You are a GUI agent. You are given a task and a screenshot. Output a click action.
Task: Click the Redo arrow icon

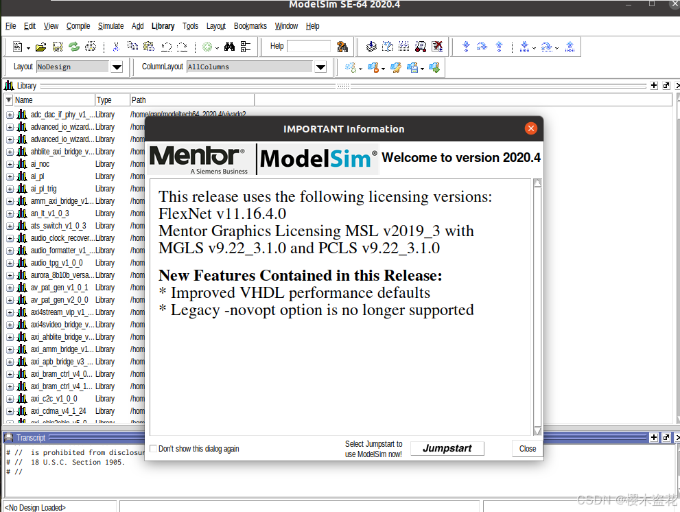point(183,47)
